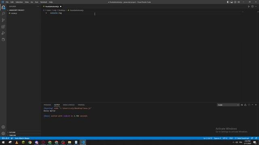This screenshot has width=259, height=145.
Task: Toggle output scroll lock icon
Action: tap(245, 105)
